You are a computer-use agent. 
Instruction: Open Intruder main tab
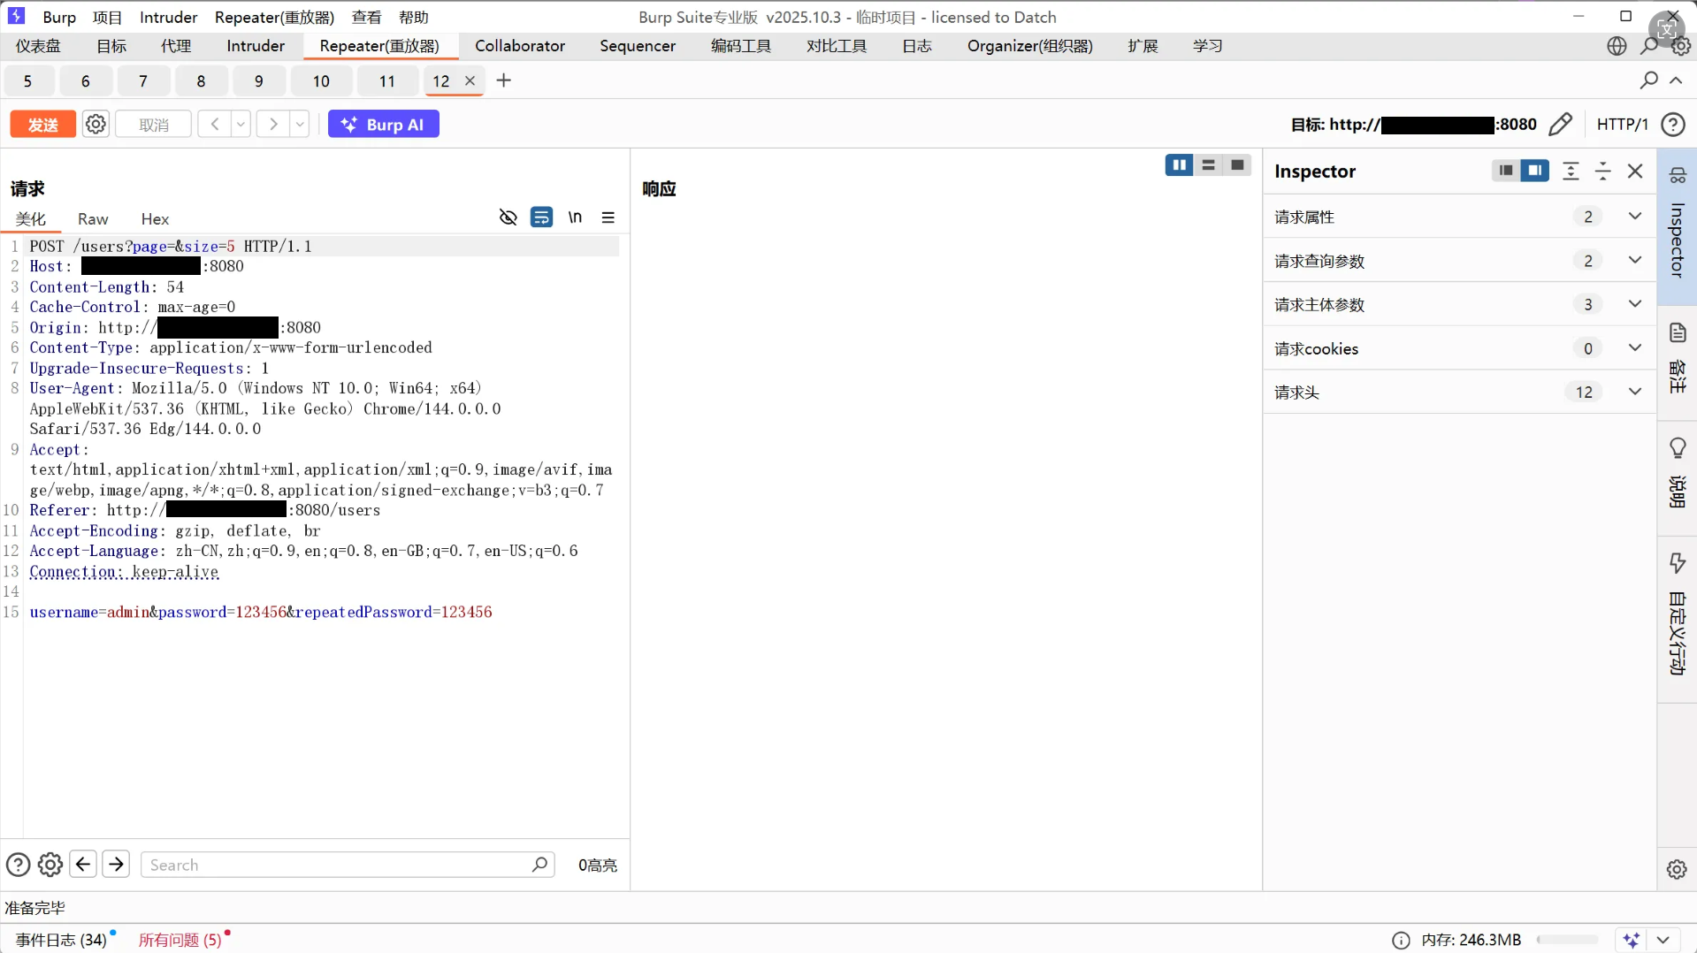(x=256, y=46)
